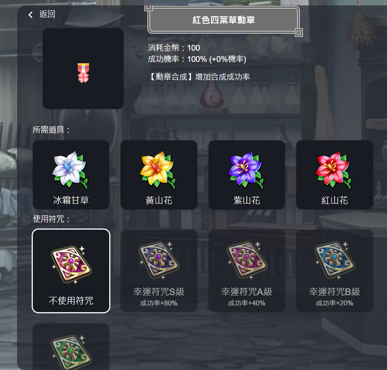
Task: Click the 紫山花 item name label
Action: (x=247, y=200)
